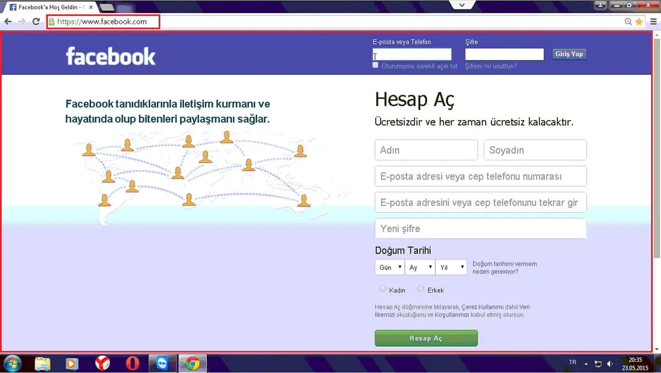661x373 pixels.
Task: Click the TR language indicator
Action: pos(573,363)
